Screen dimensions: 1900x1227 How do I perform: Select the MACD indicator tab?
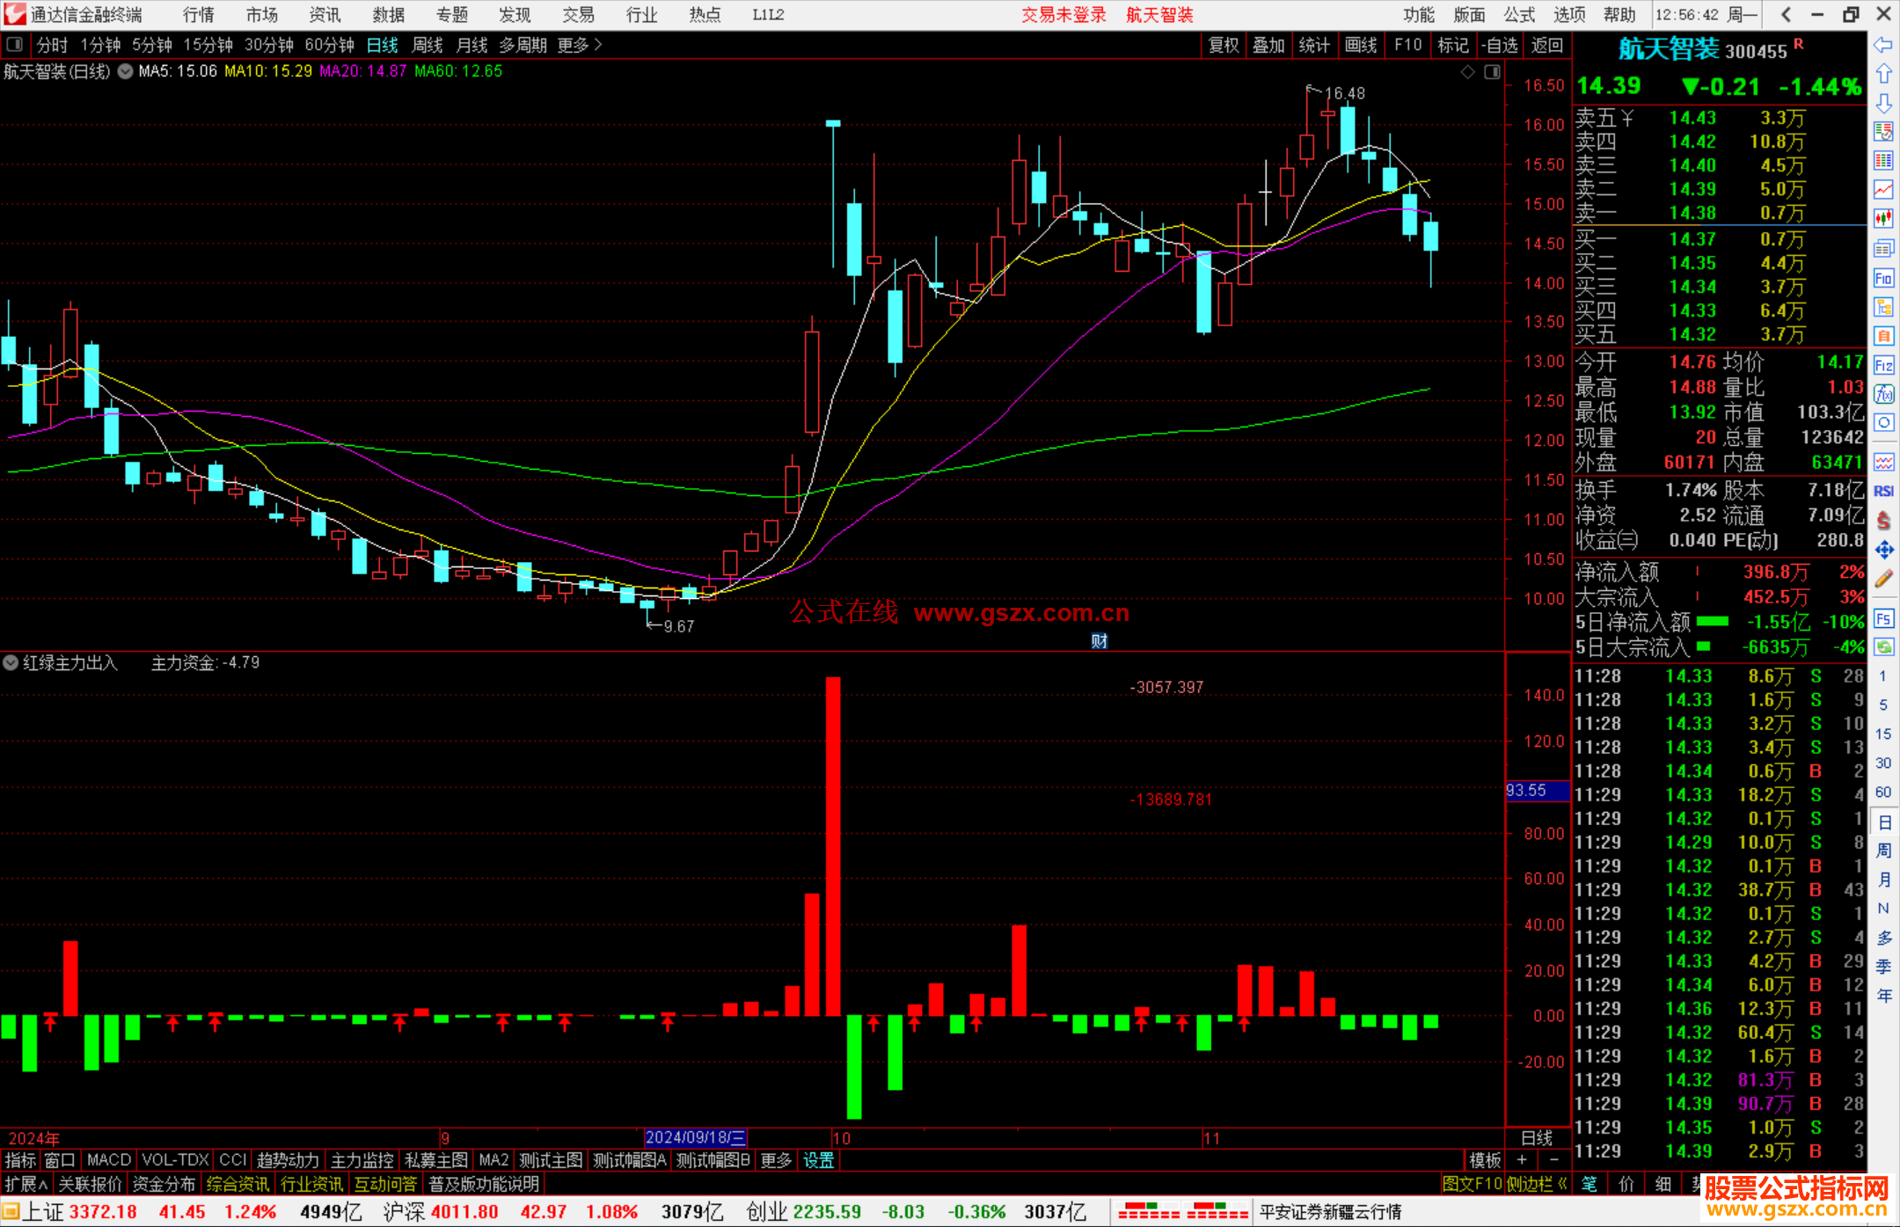pos(109,1160)
